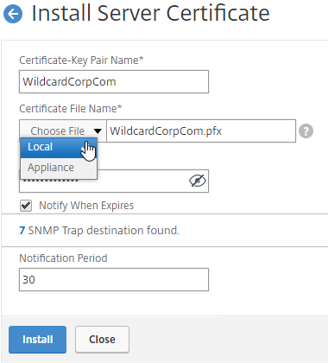Focus the Certificate-Key Pair Name field
This screenshot has height=363, width=328.
tap(114, 82)
